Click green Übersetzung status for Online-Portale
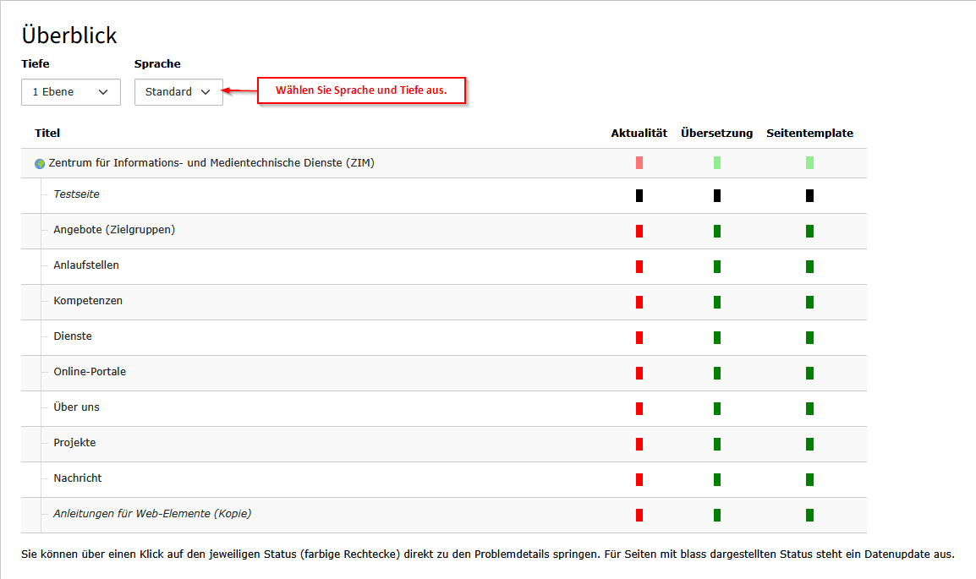 point(717,373)
